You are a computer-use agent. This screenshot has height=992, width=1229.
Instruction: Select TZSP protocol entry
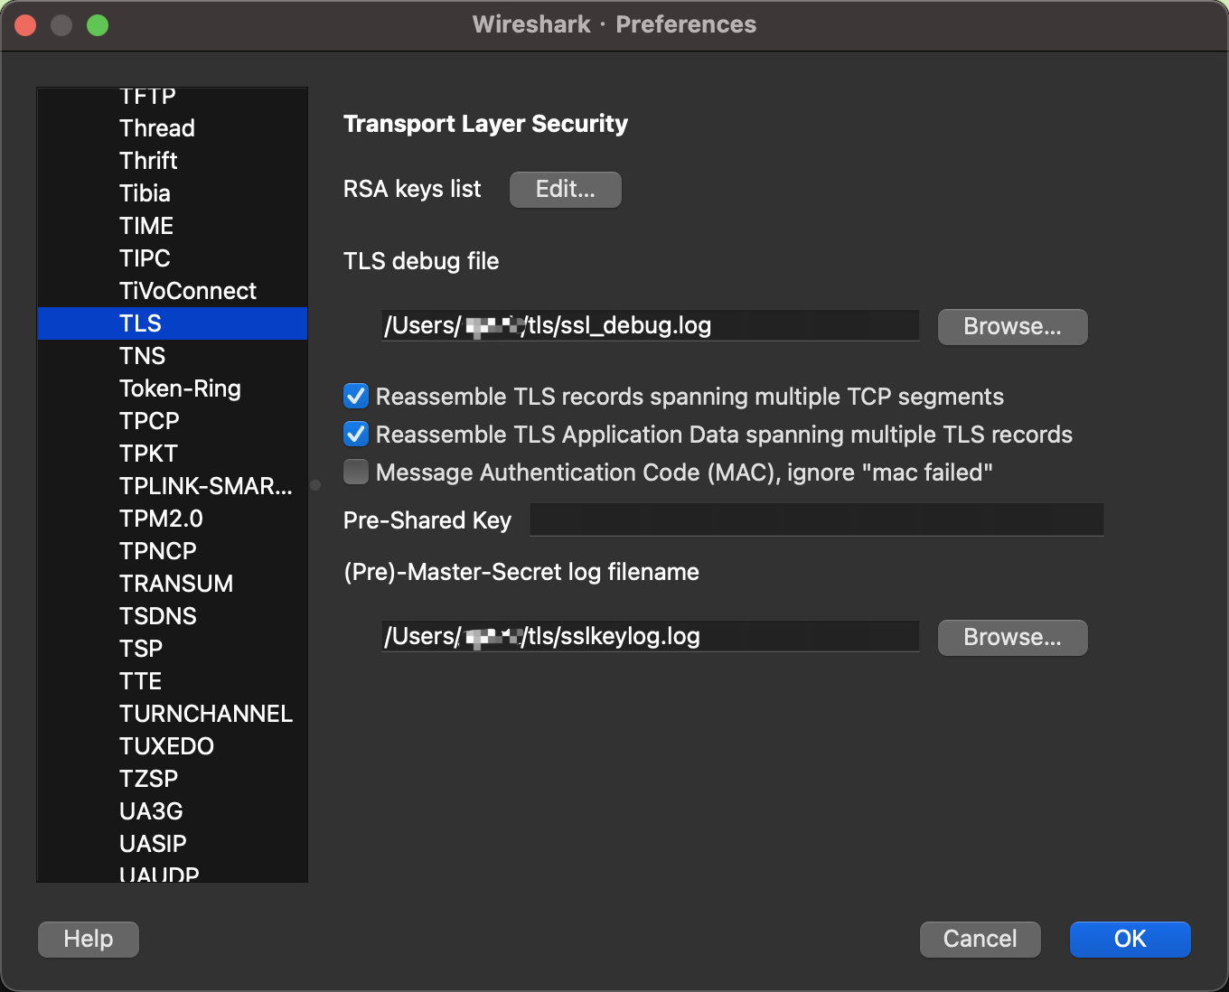(173, 779)
